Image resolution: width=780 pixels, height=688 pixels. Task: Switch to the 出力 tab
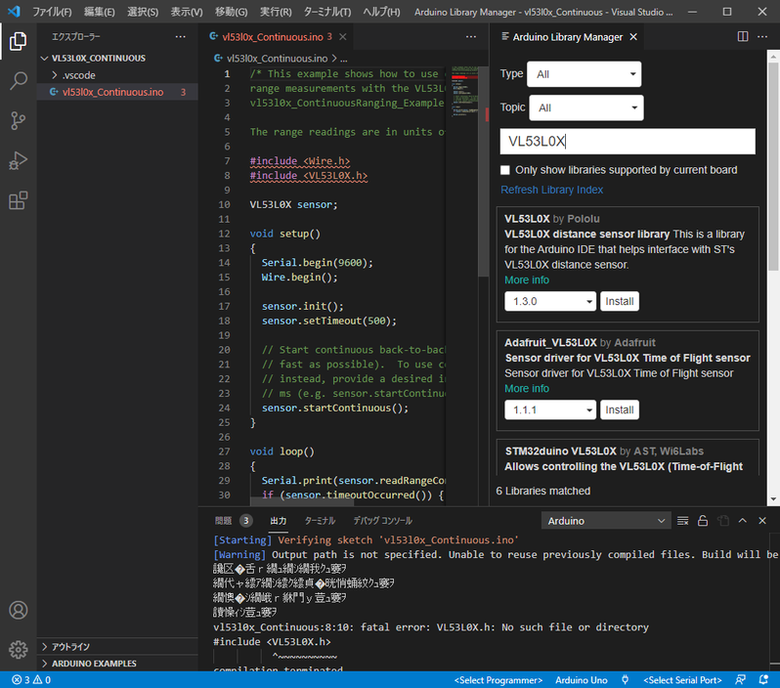pos(278,521)
